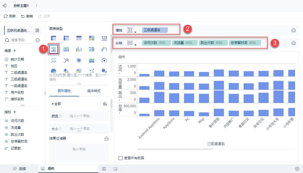
Task: Clear the 横轴 fields with the eraser icon
Action: (293, 30)
